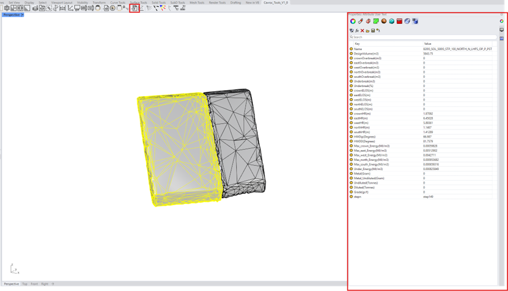The height and width of the screenshot is (291, 508).
Task: Click the step149 value
Action: 428,197
